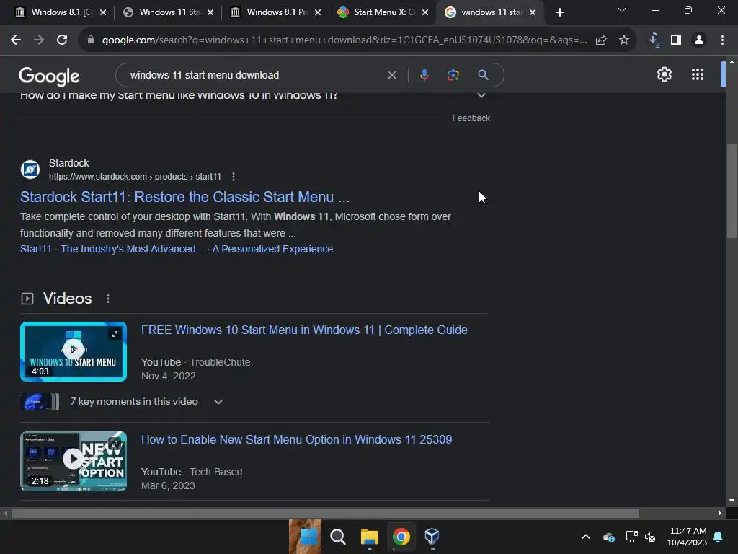
Task: Click the stardock.com breadcrumb URL
Action: 135,177
